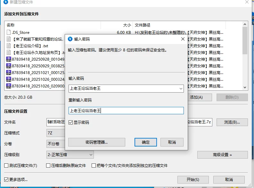Click the 确定 button in password dialog
This screenshot has height=188, width=254.
tap(146, 142)
